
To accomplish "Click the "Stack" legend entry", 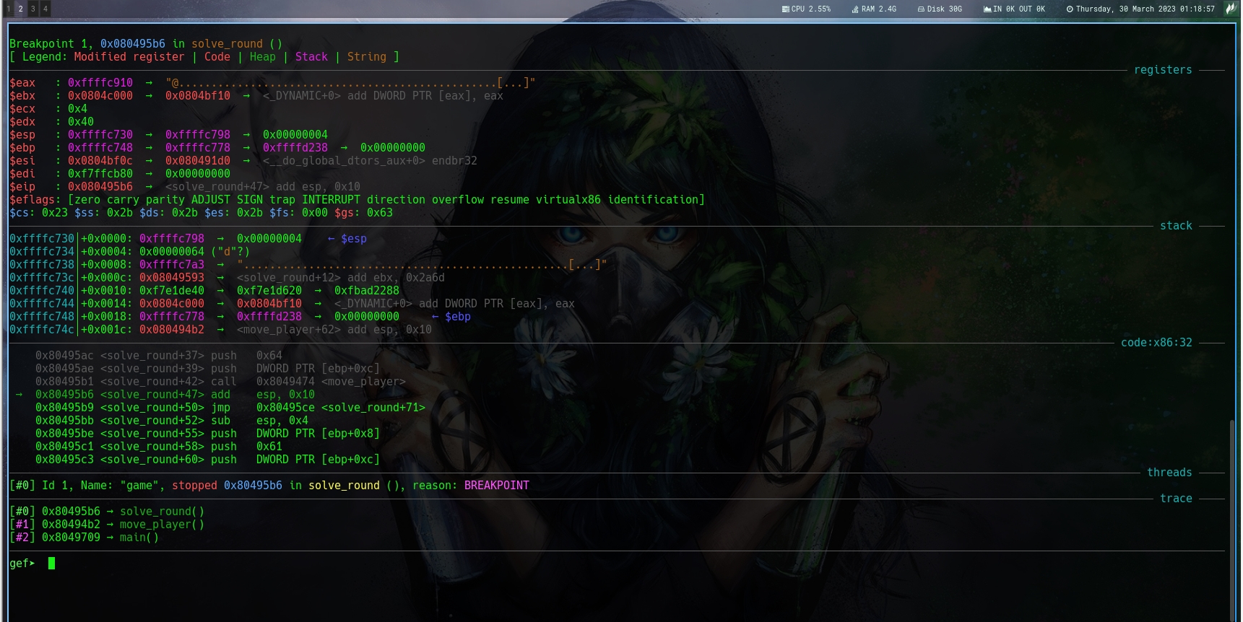I will (x=311, y=56).
